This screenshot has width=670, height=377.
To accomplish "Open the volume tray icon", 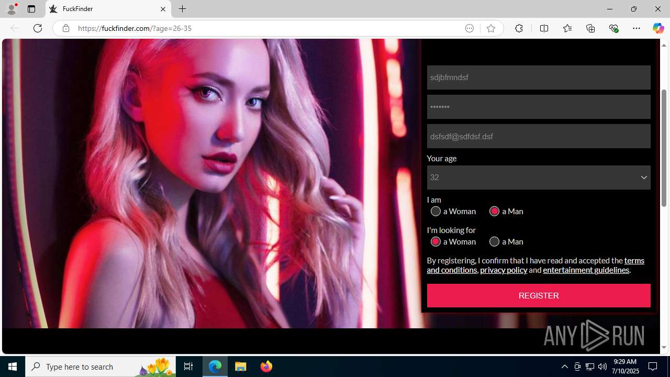I will pyautogui.click(x=602, y=367).
